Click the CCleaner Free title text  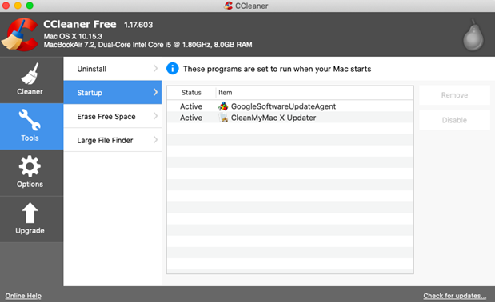tap(80, 24)
